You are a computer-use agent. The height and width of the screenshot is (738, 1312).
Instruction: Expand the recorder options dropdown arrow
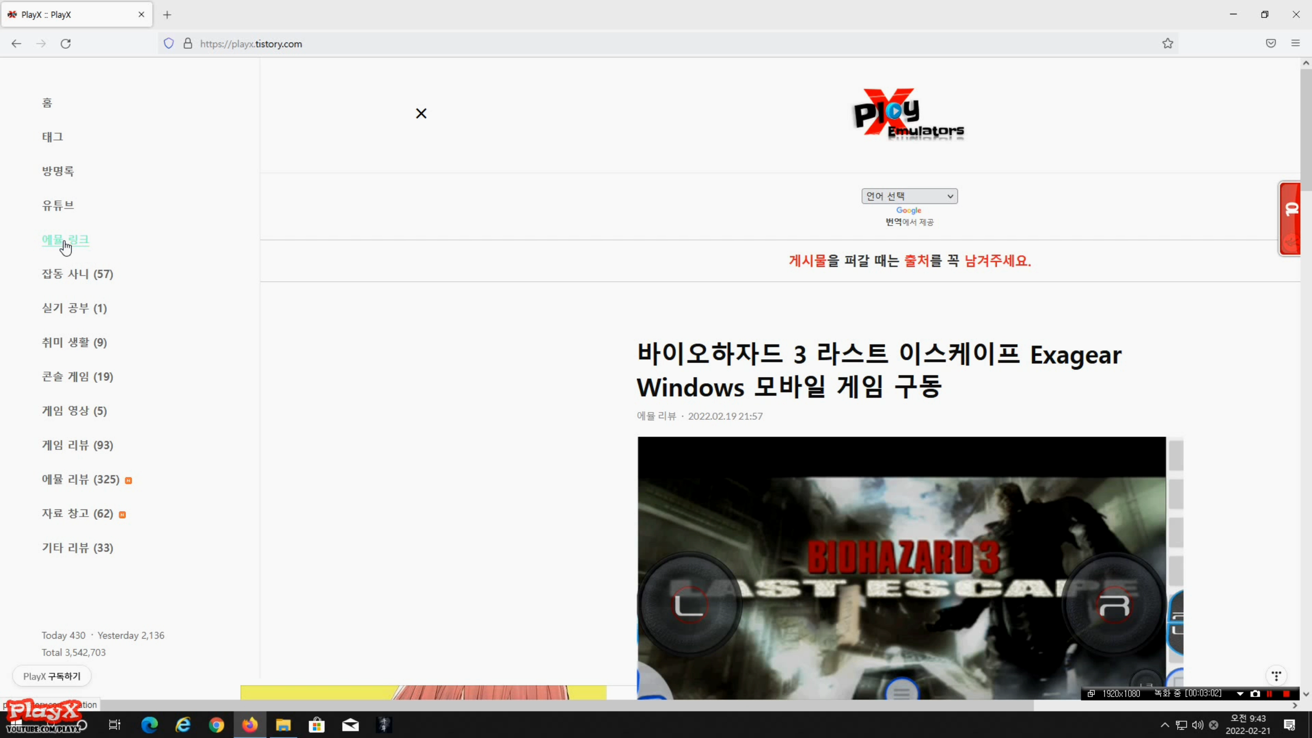pos(1240,693)
